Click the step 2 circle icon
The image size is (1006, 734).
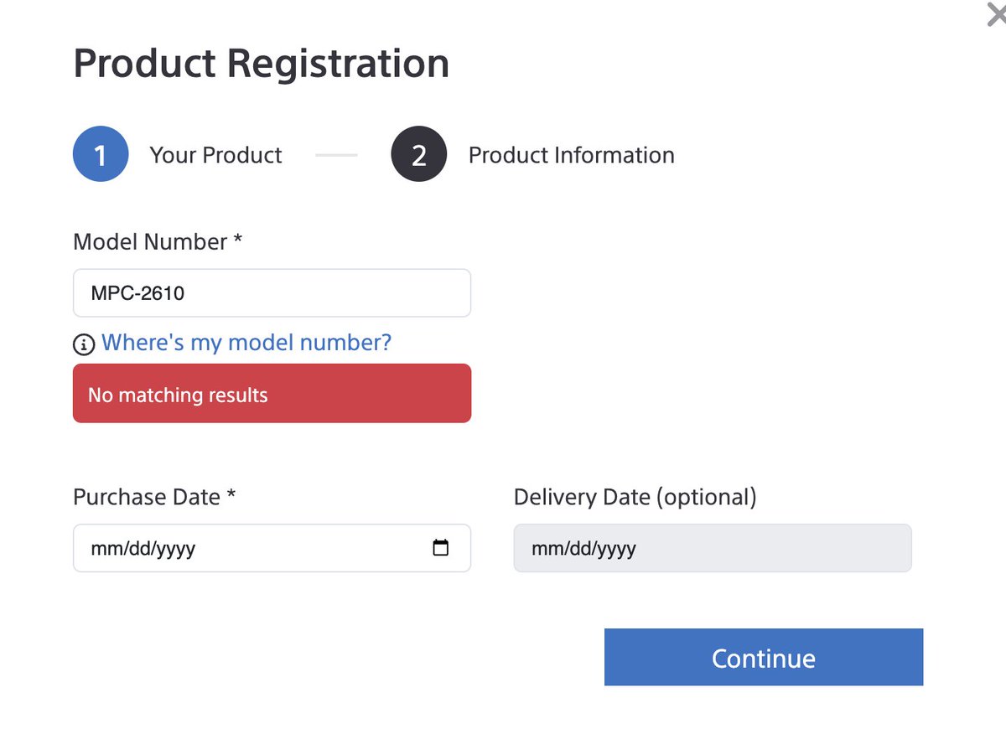pyautogui.click(x=418, y=155)
